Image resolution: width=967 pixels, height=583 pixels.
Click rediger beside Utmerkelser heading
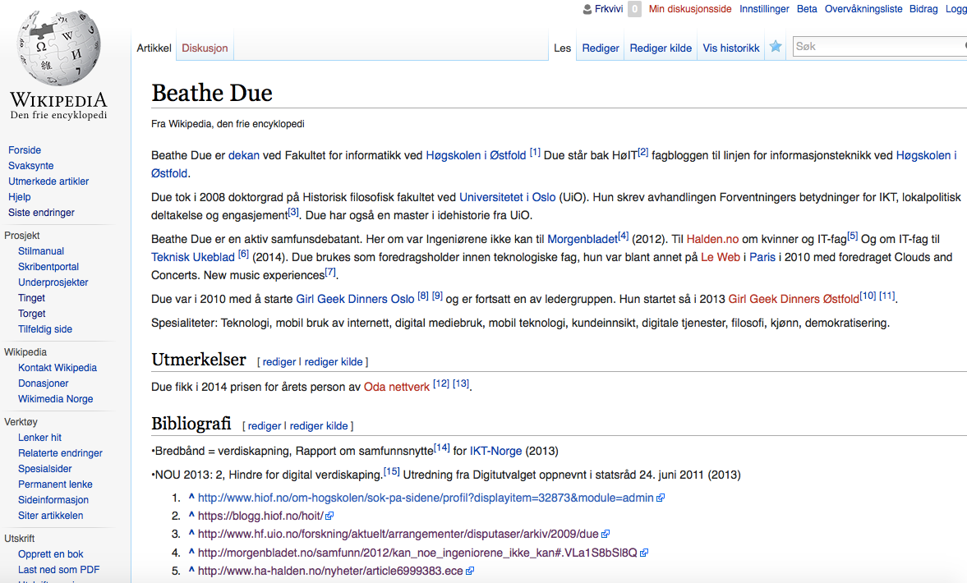point(279,362)
